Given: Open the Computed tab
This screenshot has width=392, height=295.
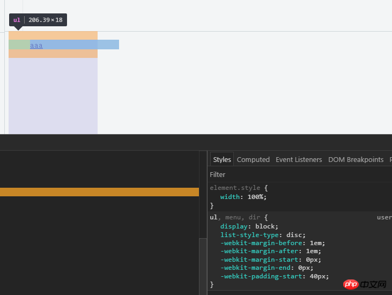Looking at the screenshot, I should point(253,159).
